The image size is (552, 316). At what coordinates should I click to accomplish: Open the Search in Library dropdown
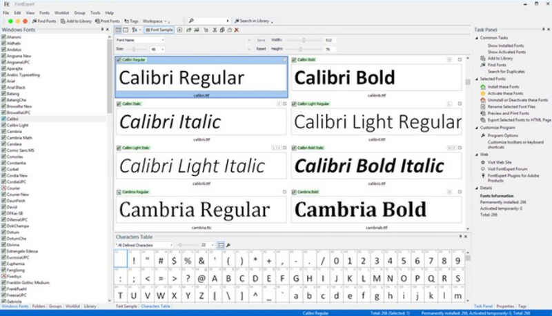click(253, 21)
